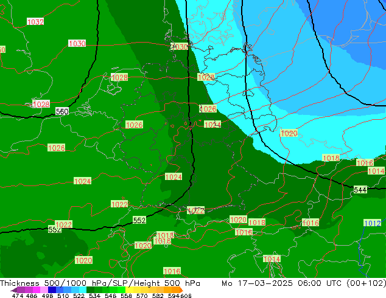Viewport: 386px width, 298px height.
Task: Click the 1032 isobar pressure label
Action: [x=35, y=22]
